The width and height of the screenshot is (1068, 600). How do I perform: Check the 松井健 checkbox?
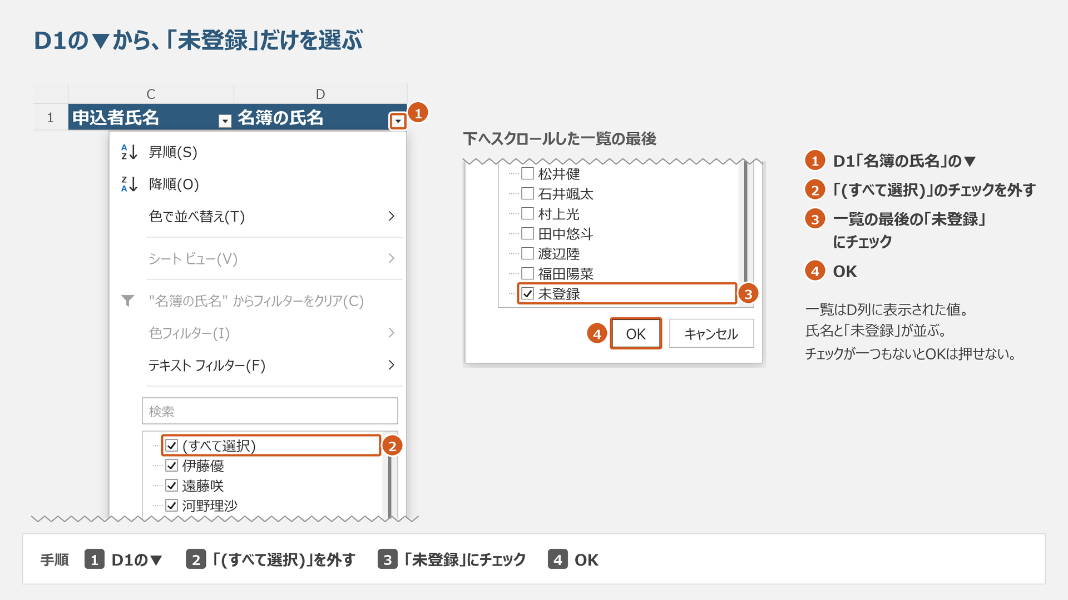click(527, 173)
